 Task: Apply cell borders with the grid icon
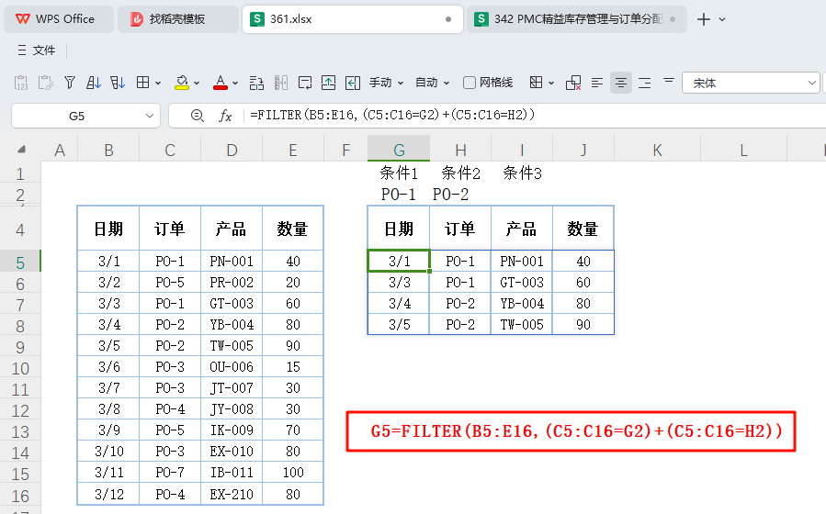[142, 83]
